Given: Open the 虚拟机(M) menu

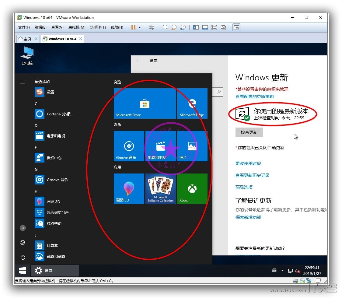Looking at the screenshot, I should (77, 27).
